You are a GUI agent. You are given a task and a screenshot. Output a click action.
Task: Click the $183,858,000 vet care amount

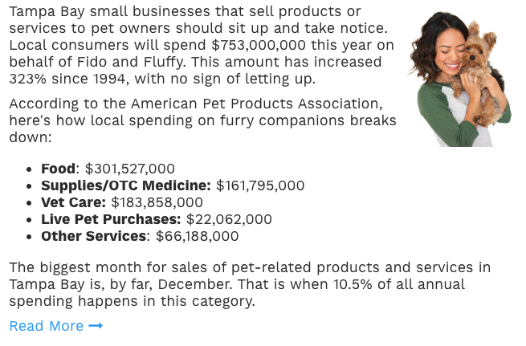157,202
